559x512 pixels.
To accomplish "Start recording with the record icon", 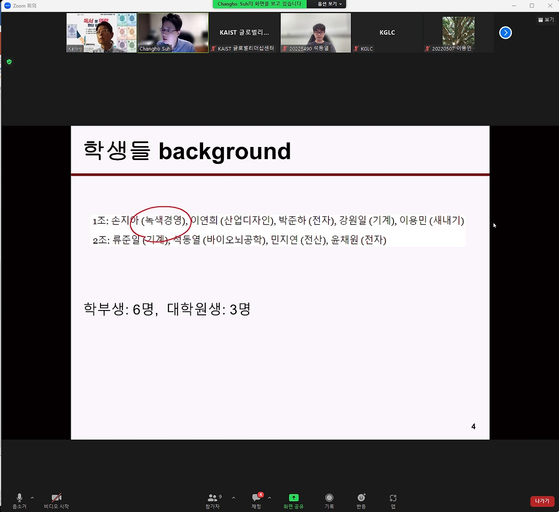I will 329,498.
